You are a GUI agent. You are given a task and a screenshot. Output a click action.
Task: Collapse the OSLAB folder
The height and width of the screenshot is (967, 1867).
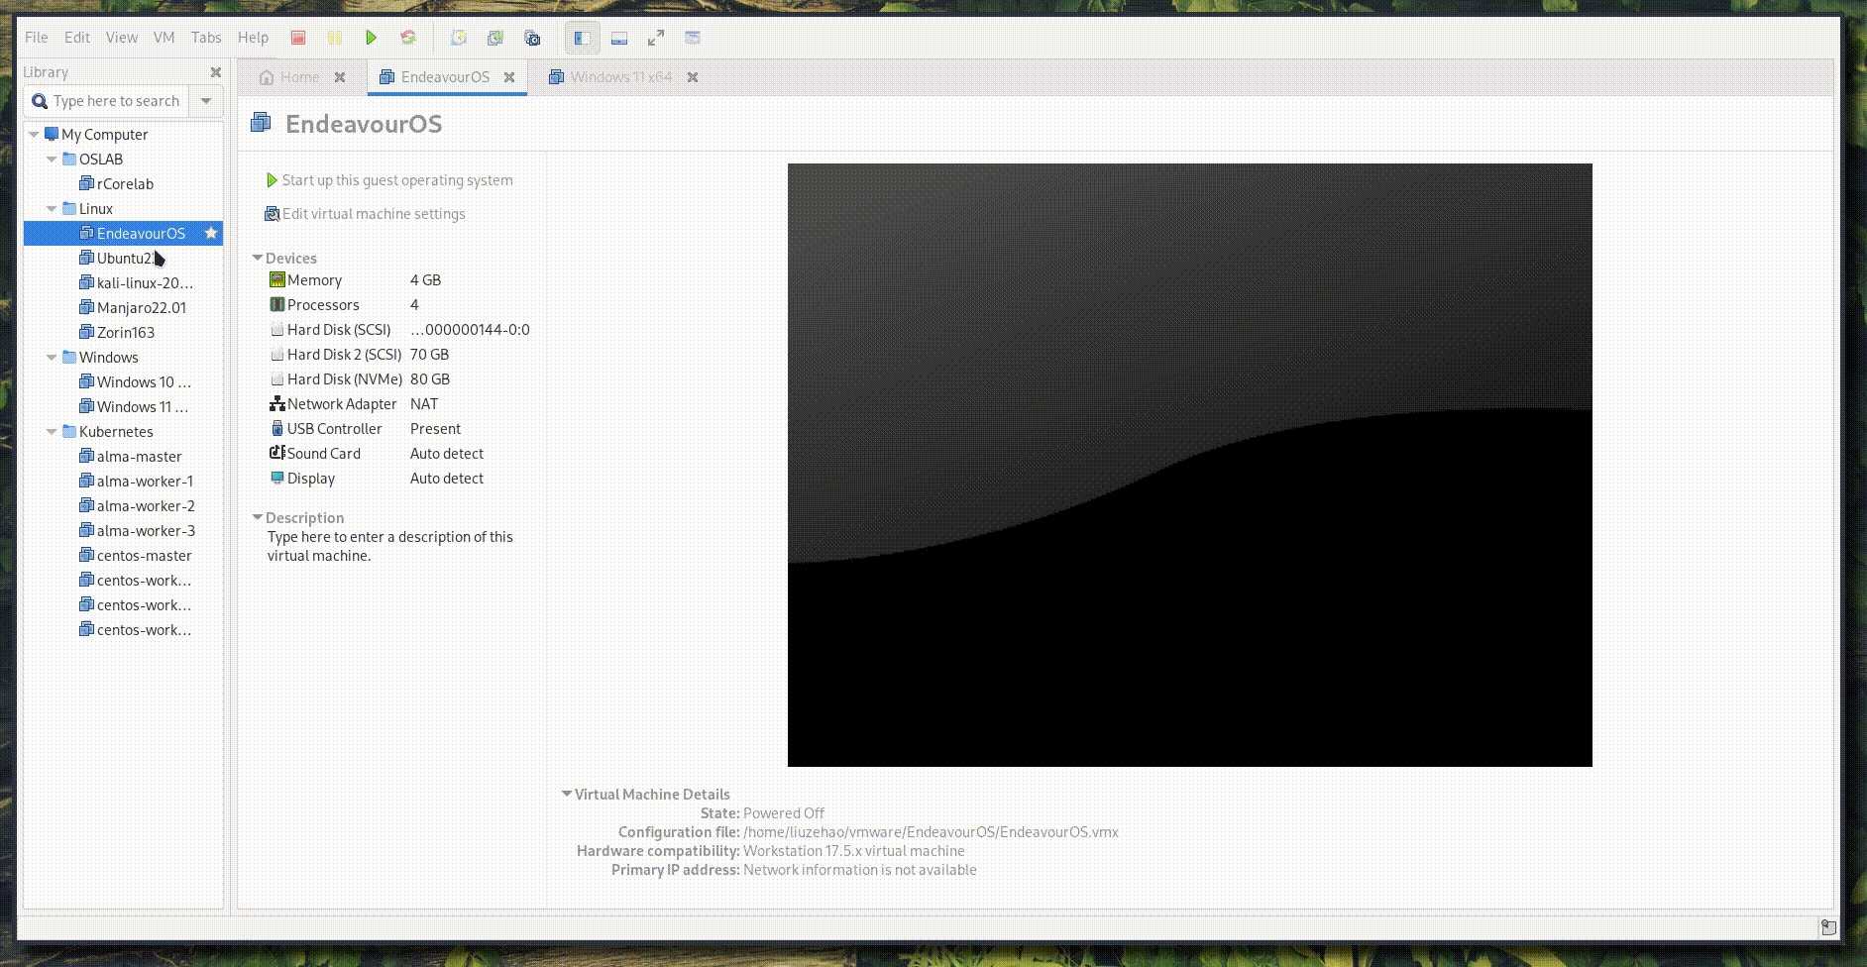click(53, 160)
